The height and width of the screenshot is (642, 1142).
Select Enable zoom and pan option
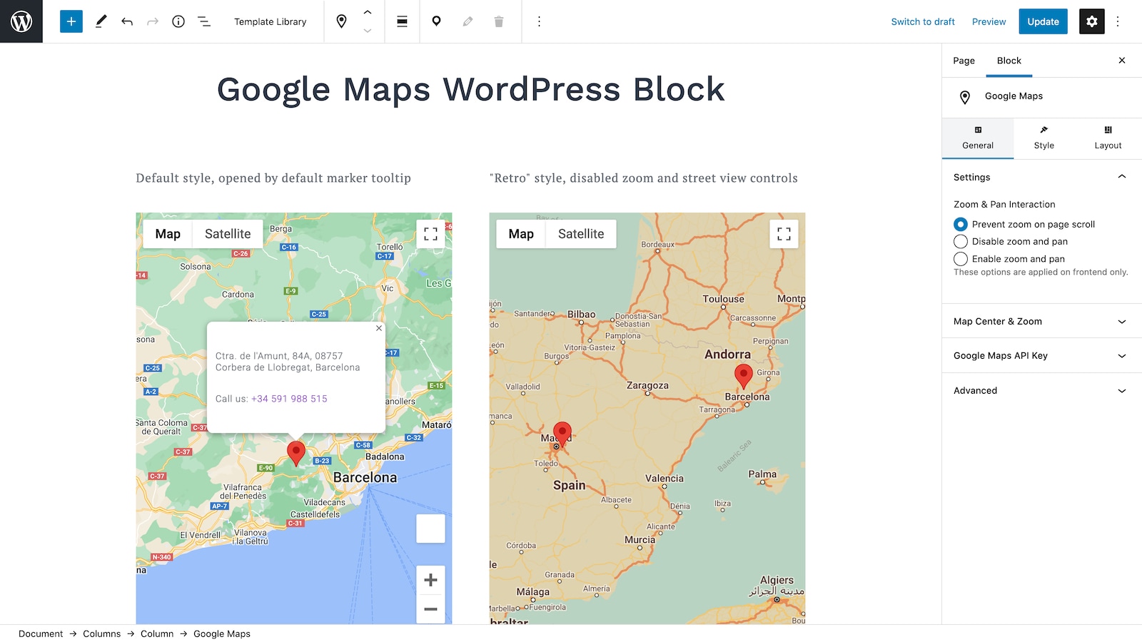961,259
